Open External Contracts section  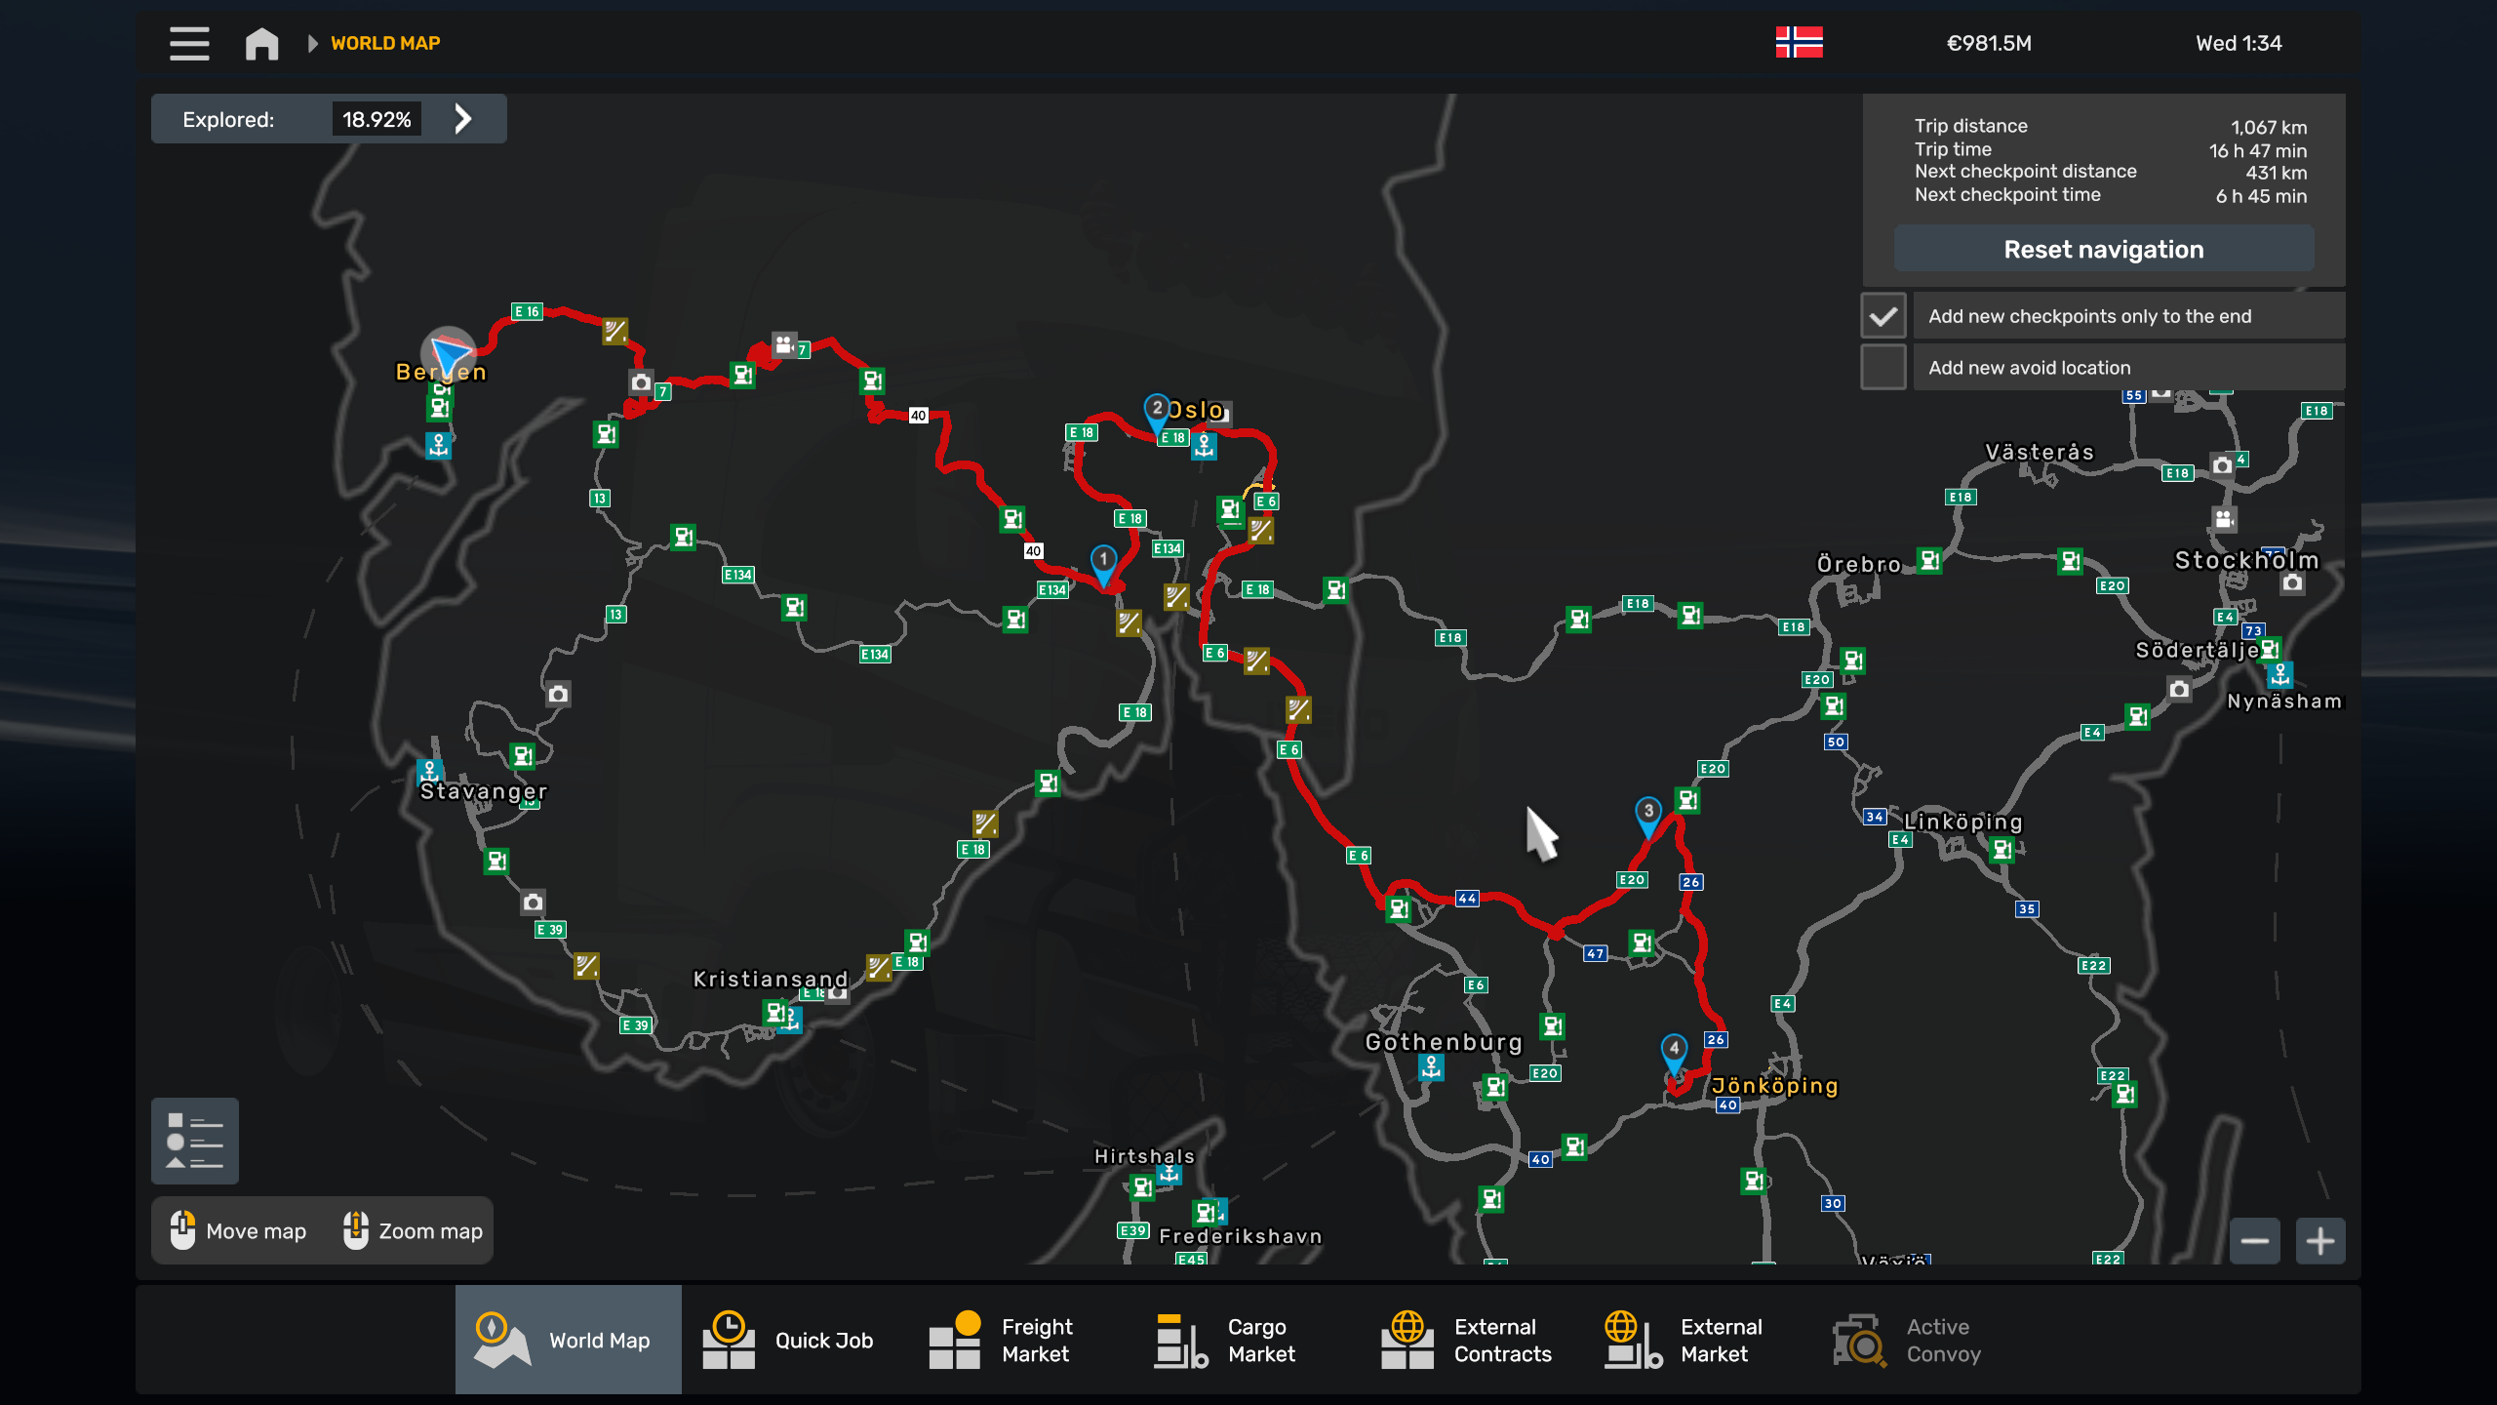(x=1467, y=1340)
